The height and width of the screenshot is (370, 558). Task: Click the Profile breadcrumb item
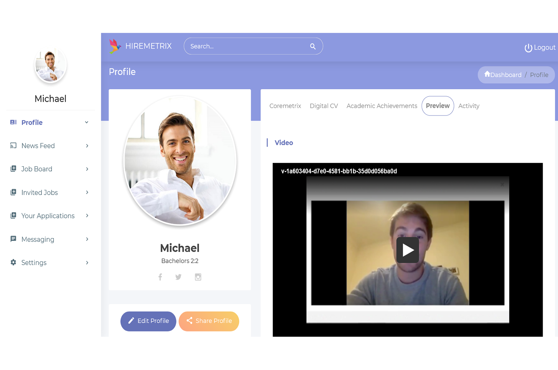click(x=539, y=75)
